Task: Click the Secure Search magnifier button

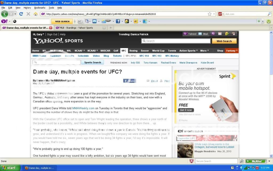Action: (x=242, y=161)
